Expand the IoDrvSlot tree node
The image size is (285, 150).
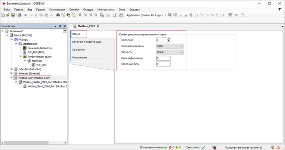coord(12,69)
